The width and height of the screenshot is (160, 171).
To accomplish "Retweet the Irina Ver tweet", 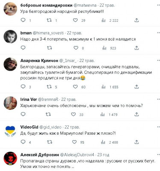I will coord(48,114).
